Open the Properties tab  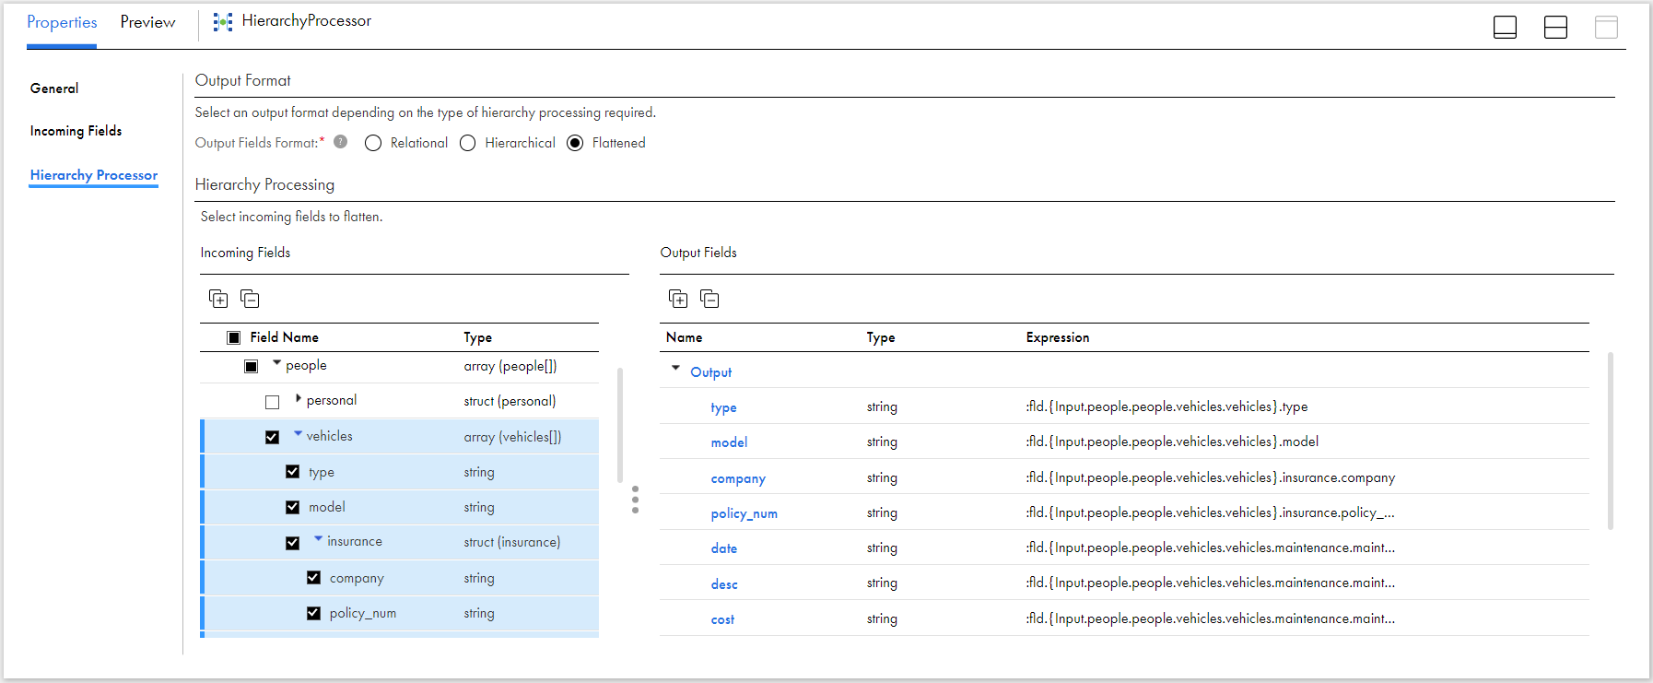coord(62,22)
